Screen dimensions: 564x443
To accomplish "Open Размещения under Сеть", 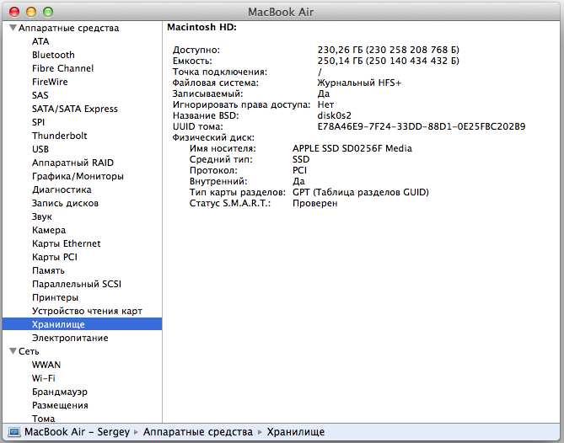I will [x=60, y=405].
